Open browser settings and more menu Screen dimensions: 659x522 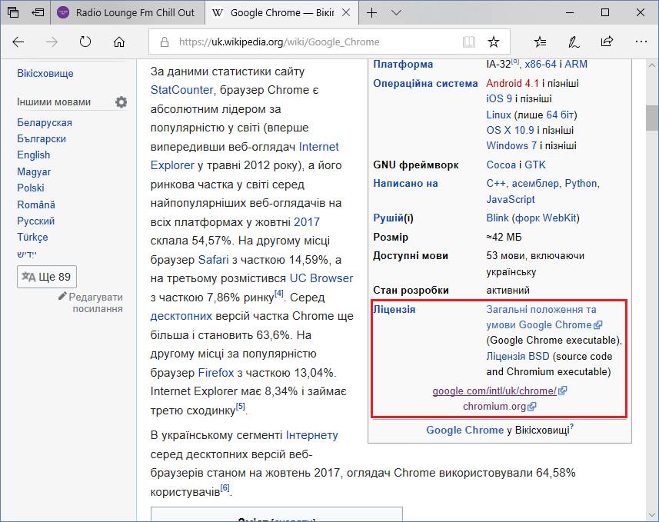click(641, 42)
